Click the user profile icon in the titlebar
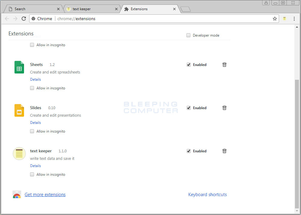The image size is (301, 215). coord(266,3)
